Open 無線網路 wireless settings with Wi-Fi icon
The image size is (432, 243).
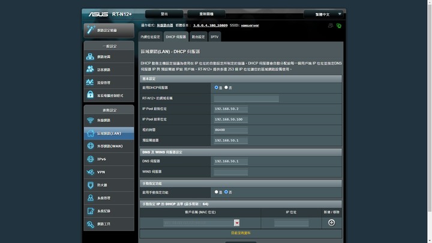[109, 120]
